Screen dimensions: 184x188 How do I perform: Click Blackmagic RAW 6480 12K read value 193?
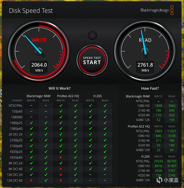pyautogui.click(x=172, y=120)
